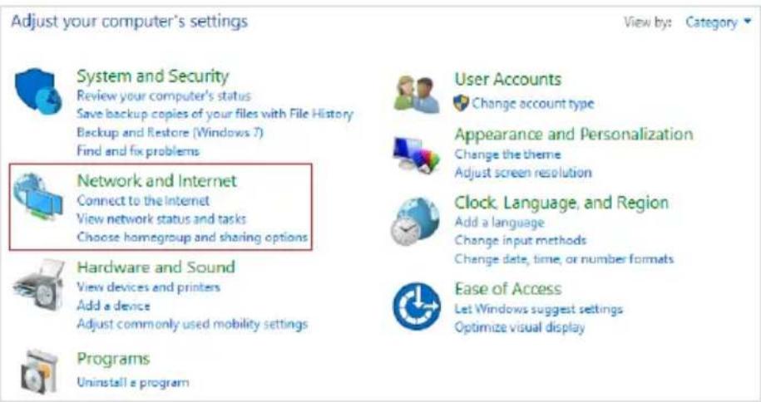761x402 pixels.
Task: Click the Hardware and Sound printer icon
Action: coord(38,285)
